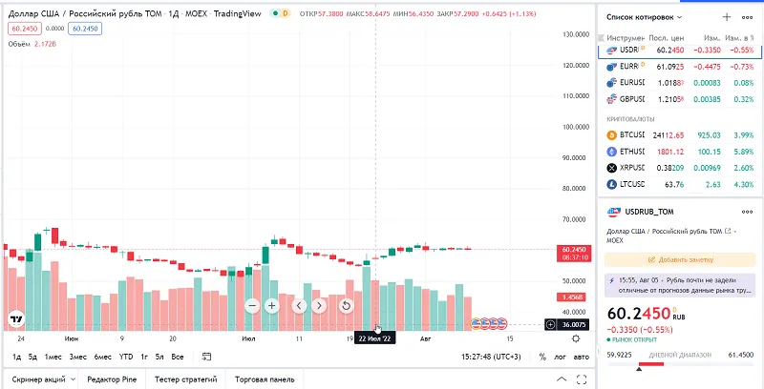Screen dimensions: 764x389
Task: Click 'Добавить заметку' button
Action: point(680,259)
